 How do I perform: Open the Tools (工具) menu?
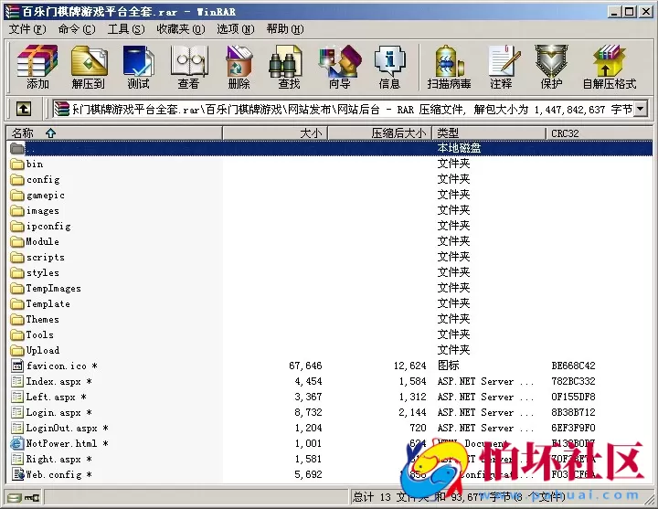(x=126, y=29)
